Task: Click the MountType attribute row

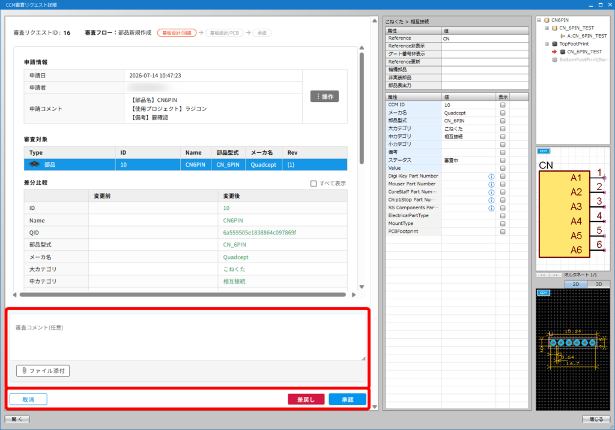Action: coord(457,224)
